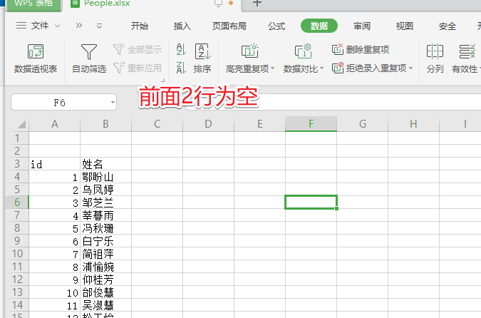Viewport: 481px width, 318px height.
Task: Click the ascending sort A-Z icon
Action: point(180,50)
